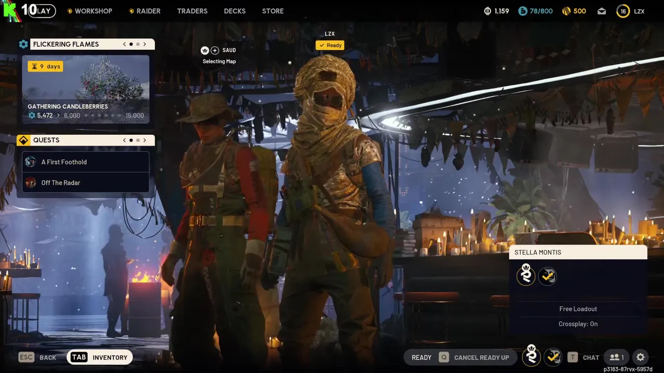The width and height of the screenshot is (664, 373).
Task: Go to the Traders tab
Action: coord(192,11)
